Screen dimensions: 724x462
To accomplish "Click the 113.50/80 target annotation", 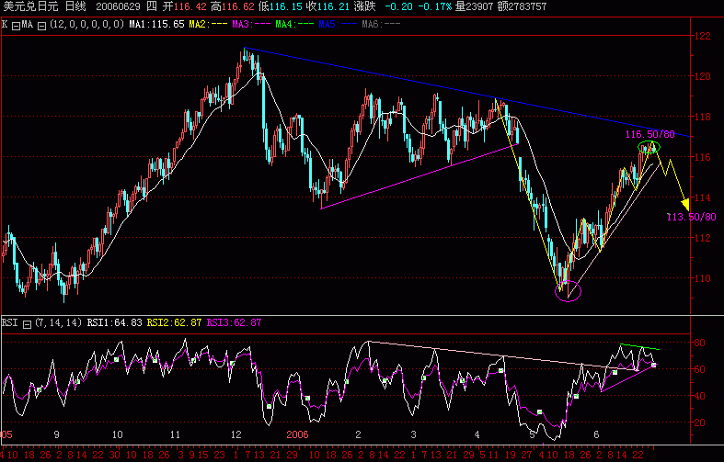I will click(x=691, y=217).
